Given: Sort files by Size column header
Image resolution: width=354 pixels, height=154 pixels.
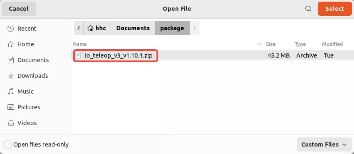Looking at the screenshot, I should [x=271, y=44].
